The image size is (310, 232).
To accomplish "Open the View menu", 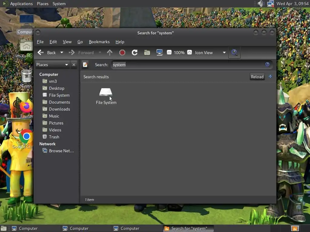I will [x=67, y=42].
